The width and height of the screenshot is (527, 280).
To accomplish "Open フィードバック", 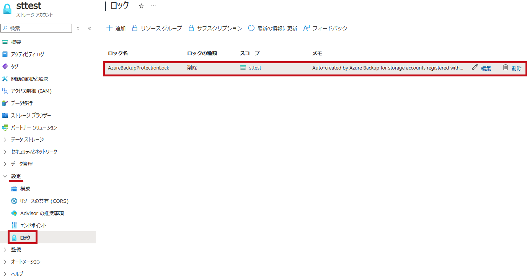I will click(326, 28).
